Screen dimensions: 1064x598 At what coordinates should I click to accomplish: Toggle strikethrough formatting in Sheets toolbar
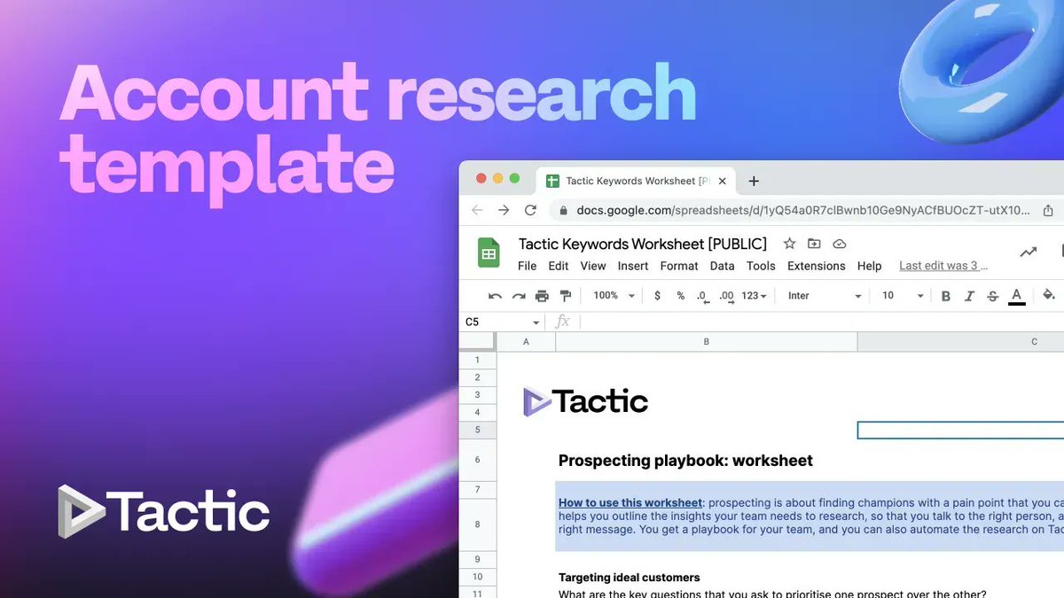coord(992,296)
